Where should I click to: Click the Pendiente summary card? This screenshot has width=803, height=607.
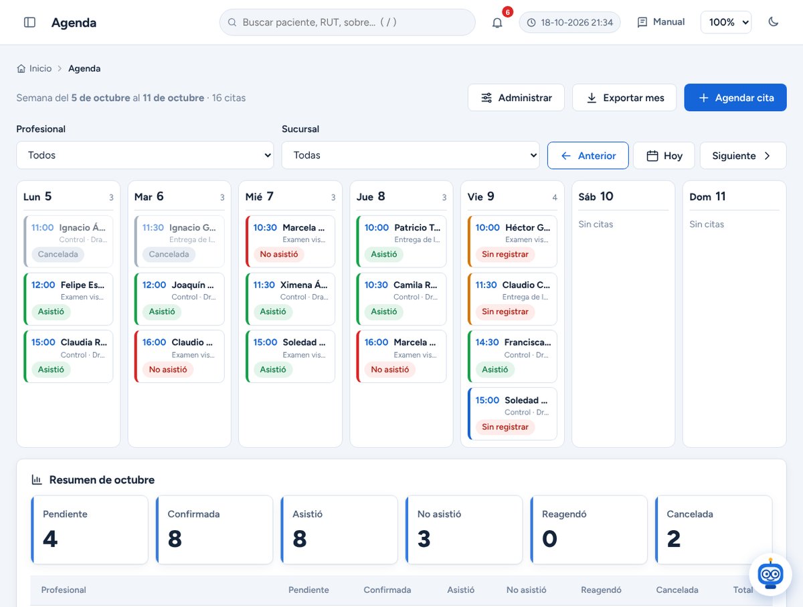pos(90,530)
